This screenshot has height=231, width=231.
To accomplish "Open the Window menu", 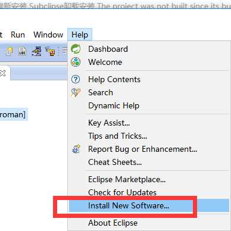I will [48, 35].
